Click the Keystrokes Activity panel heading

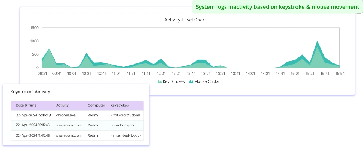coord(30,92)
